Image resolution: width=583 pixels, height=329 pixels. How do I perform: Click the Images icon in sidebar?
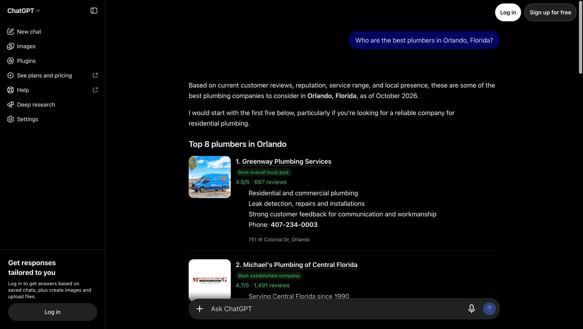pyautogui.click(x=11, y=46)
